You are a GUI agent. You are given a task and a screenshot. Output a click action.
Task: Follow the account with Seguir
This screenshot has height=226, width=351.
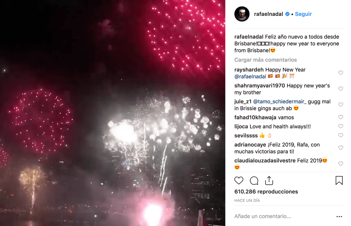click(x=303, y=14)
